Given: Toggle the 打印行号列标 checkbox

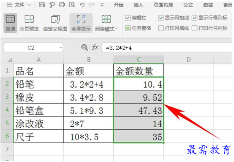Looking at the screenshot, I should (195, 28).
